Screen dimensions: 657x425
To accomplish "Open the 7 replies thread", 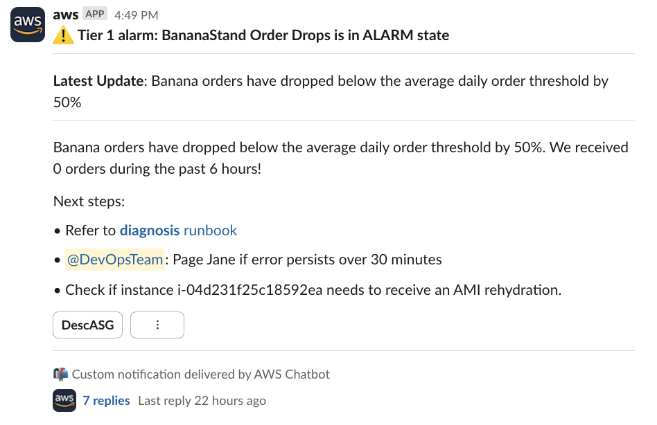I will [x=106, y=400].
